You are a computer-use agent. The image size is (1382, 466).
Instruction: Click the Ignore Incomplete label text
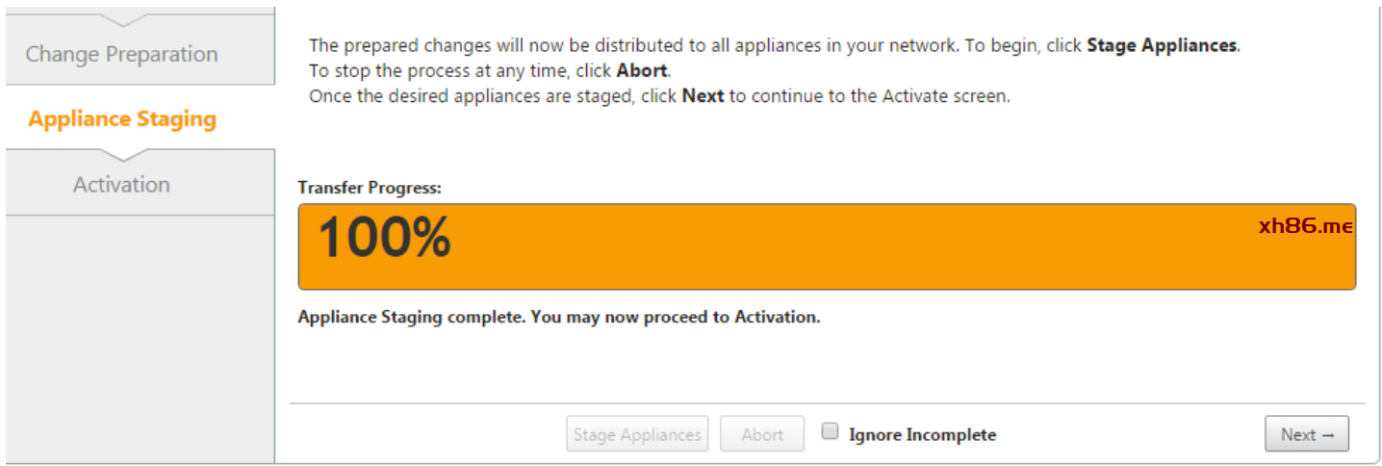pos(922,435)
